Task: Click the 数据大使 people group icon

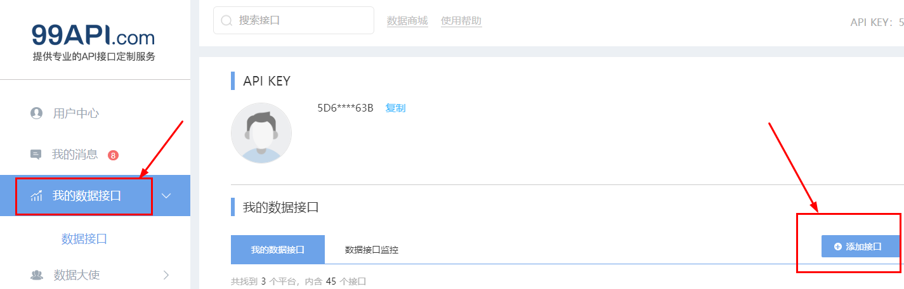Action: [37, 275]
